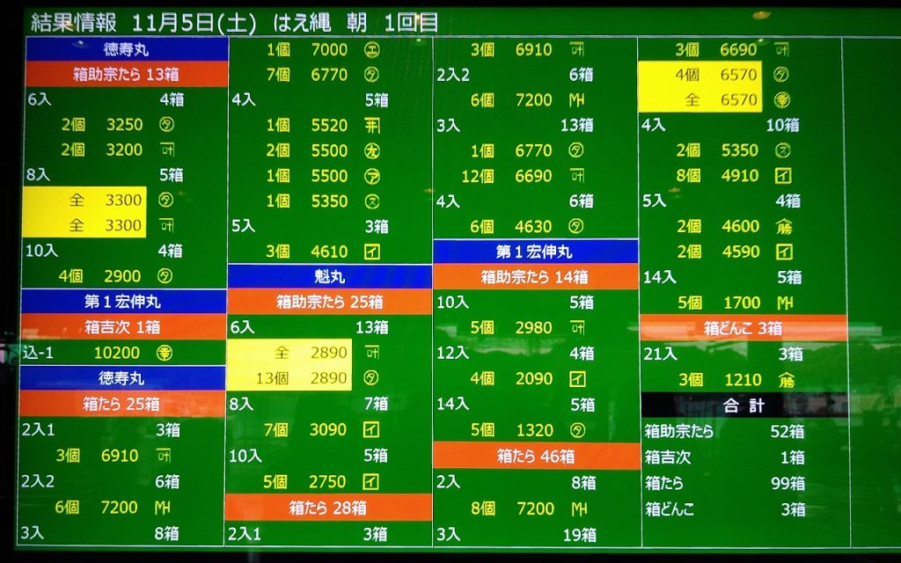Image resolution: width=901 pixels, height=563 pixels.
Task: Click the 箱たら 46箱 orange header
Action: point(535,457)
